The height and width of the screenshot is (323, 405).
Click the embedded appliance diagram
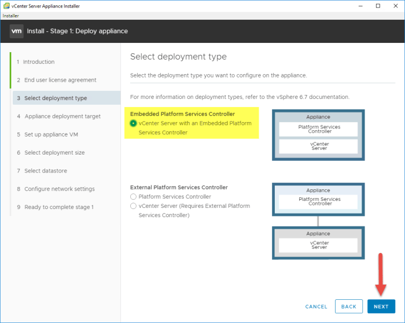coord(318,135)
